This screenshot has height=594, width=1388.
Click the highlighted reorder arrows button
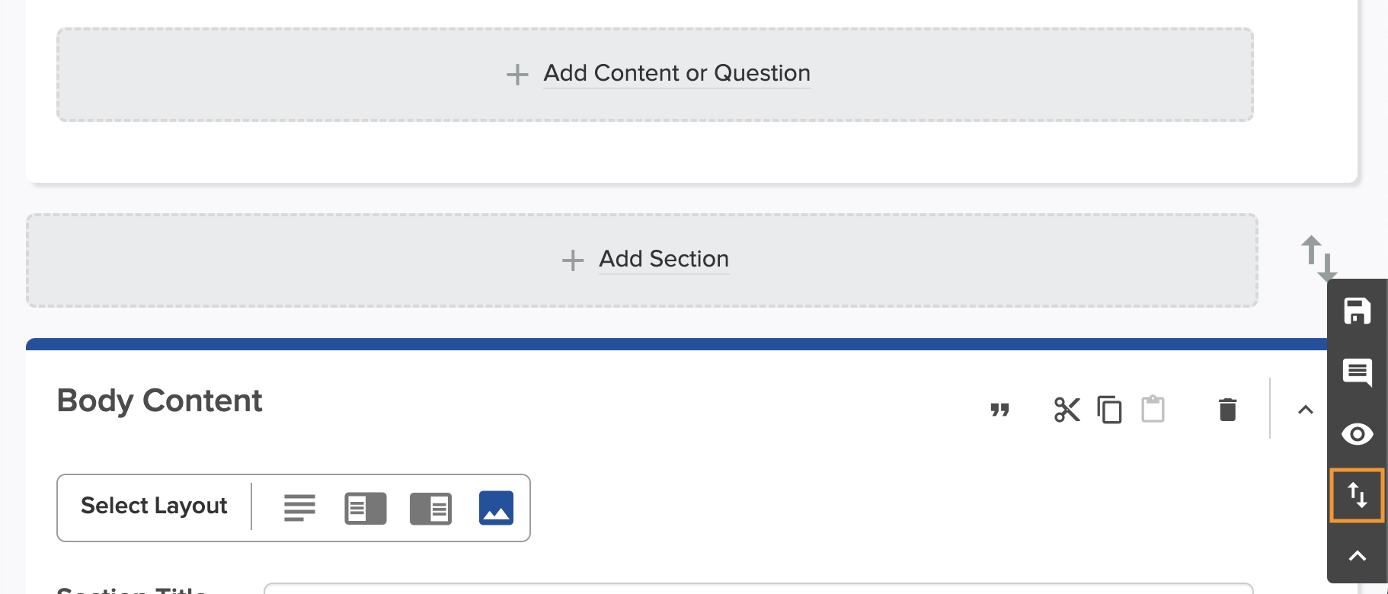click(1357, 495)
